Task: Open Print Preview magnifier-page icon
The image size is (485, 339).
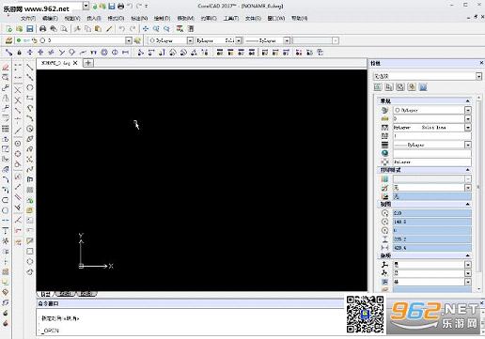Action: [64, 29]
